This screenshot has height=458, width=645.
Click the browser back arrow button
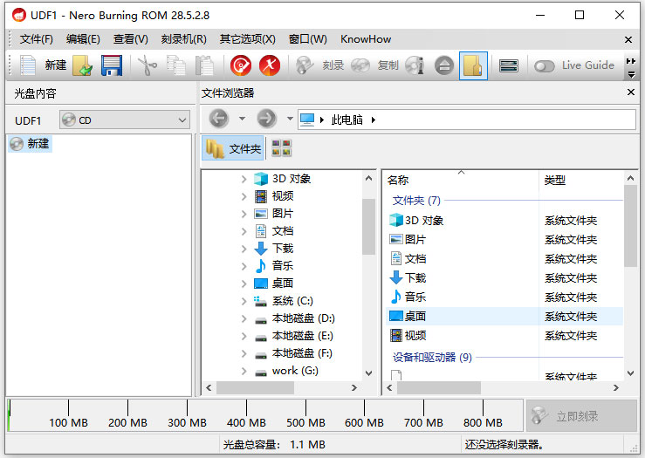(x=218, y=120)
